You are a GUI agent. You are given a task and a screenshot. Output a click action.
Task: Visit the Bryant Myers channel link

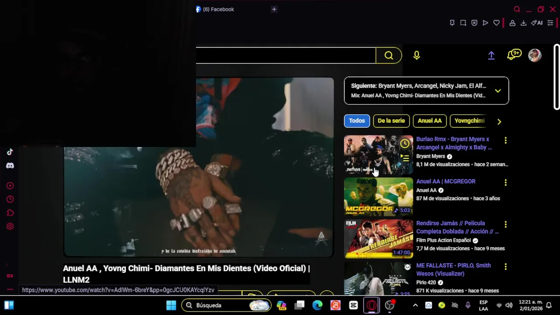430,156
